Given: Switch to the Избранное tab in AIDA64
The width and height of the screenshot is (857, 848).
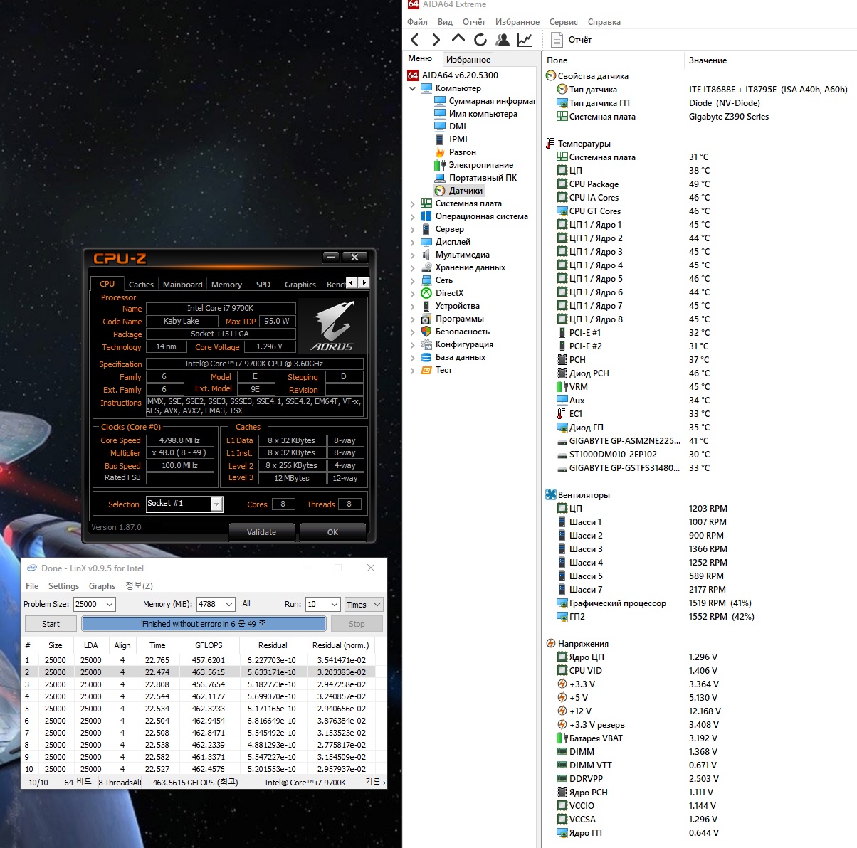Looking at the screenshot, I should click(x=468, y=60).
